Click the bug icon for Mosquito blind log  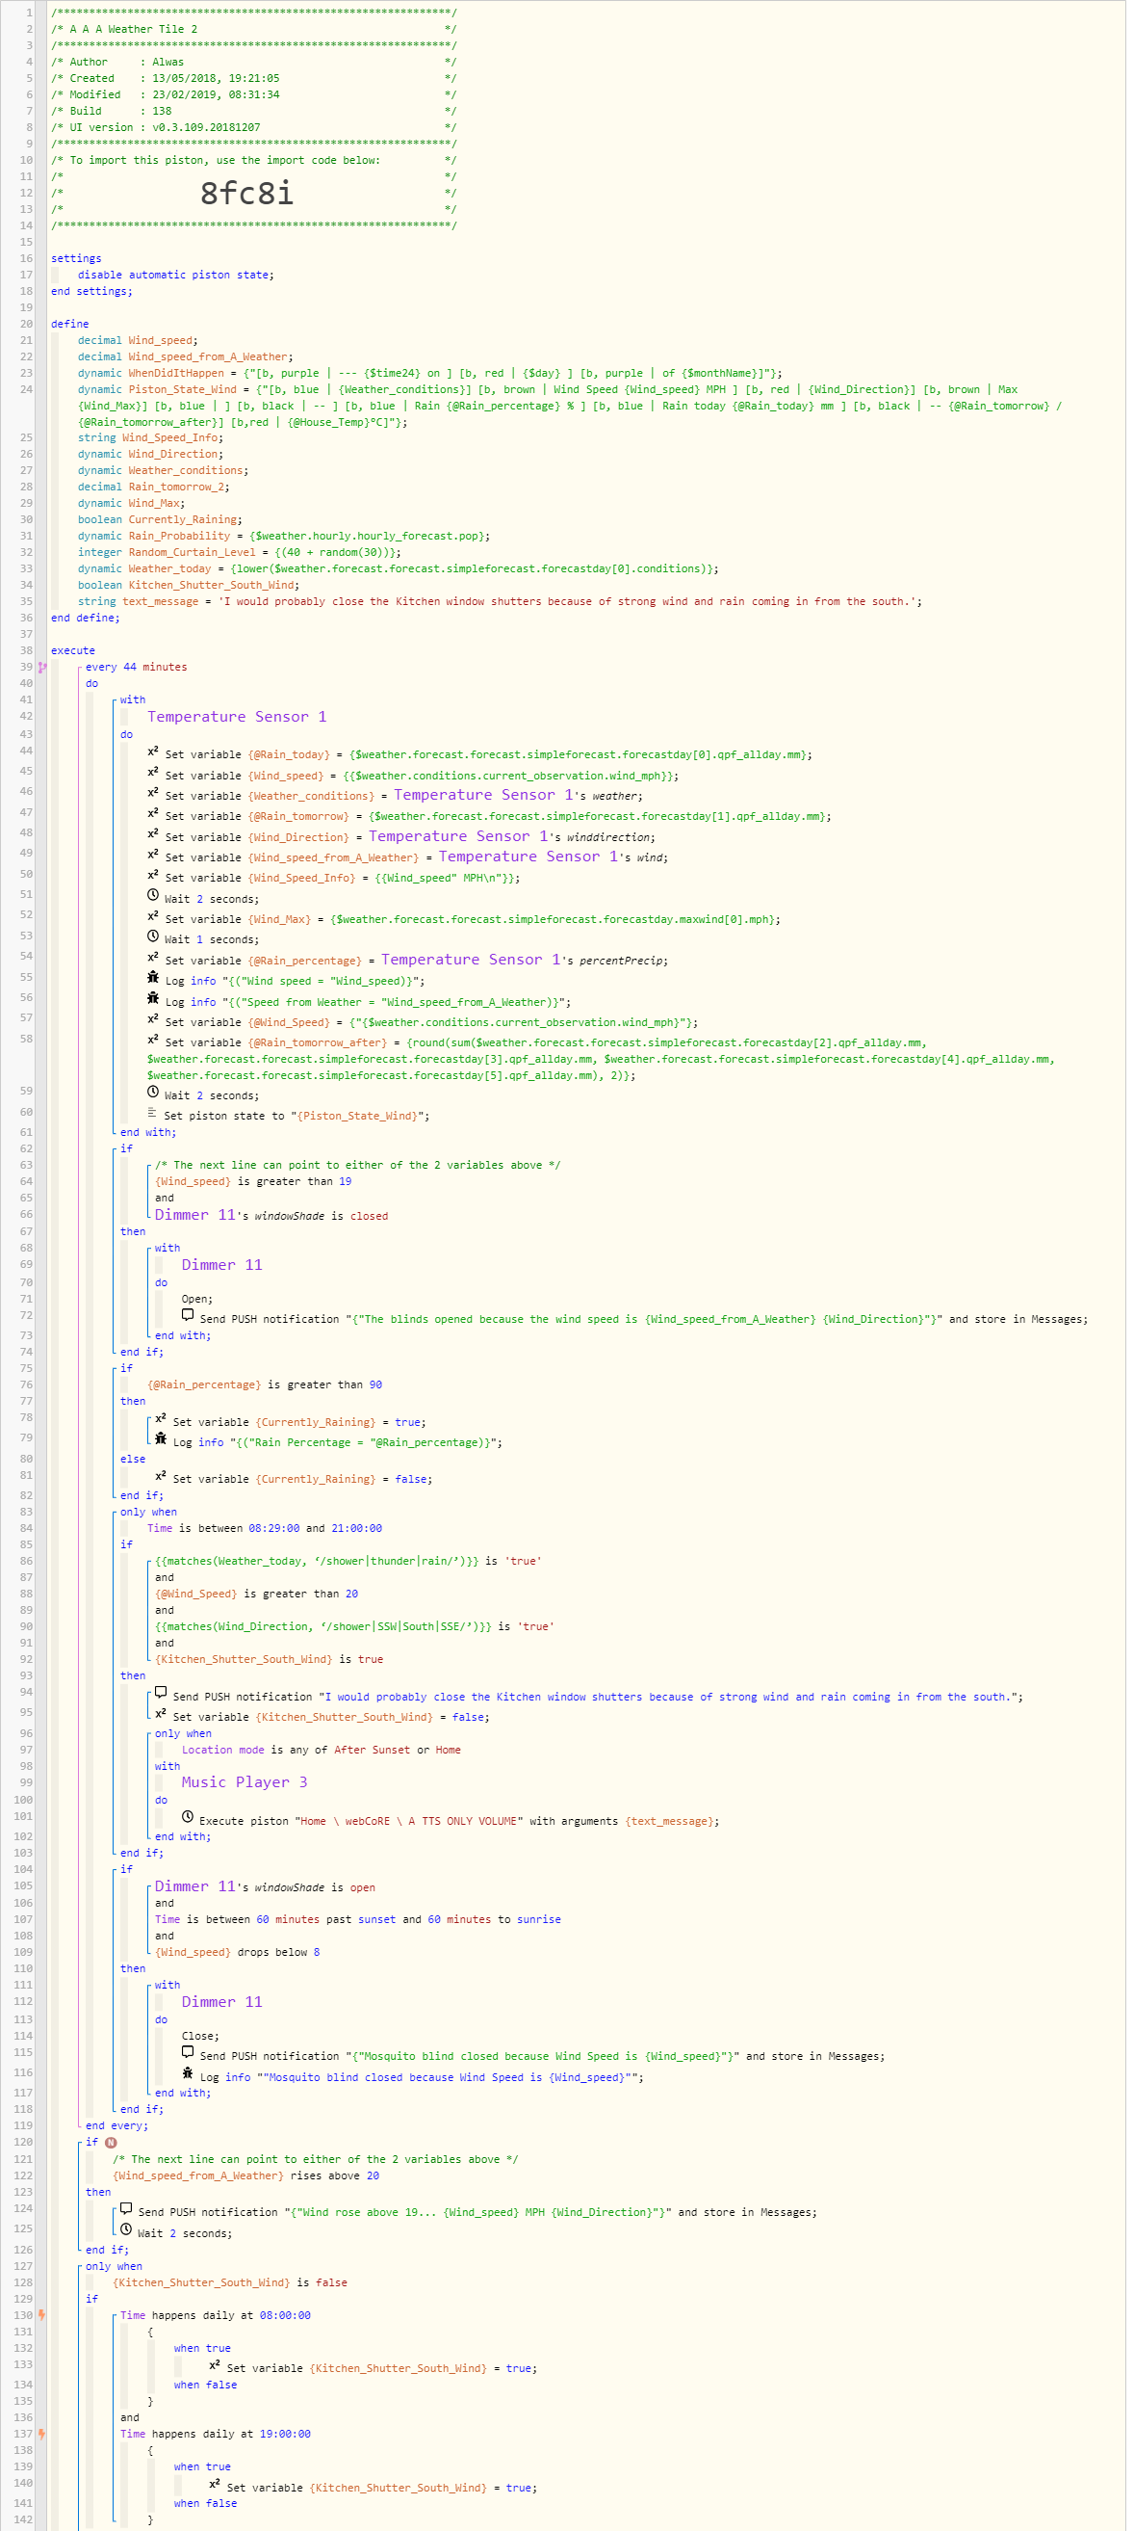pyautogui.click(x=188, y=2075)
